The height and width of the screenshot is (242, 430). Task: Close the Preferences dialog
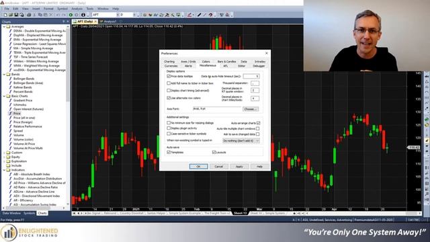click(267, 53)
